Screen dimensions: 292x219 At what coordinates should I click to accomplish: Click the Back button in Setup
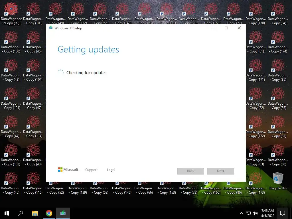191,171
